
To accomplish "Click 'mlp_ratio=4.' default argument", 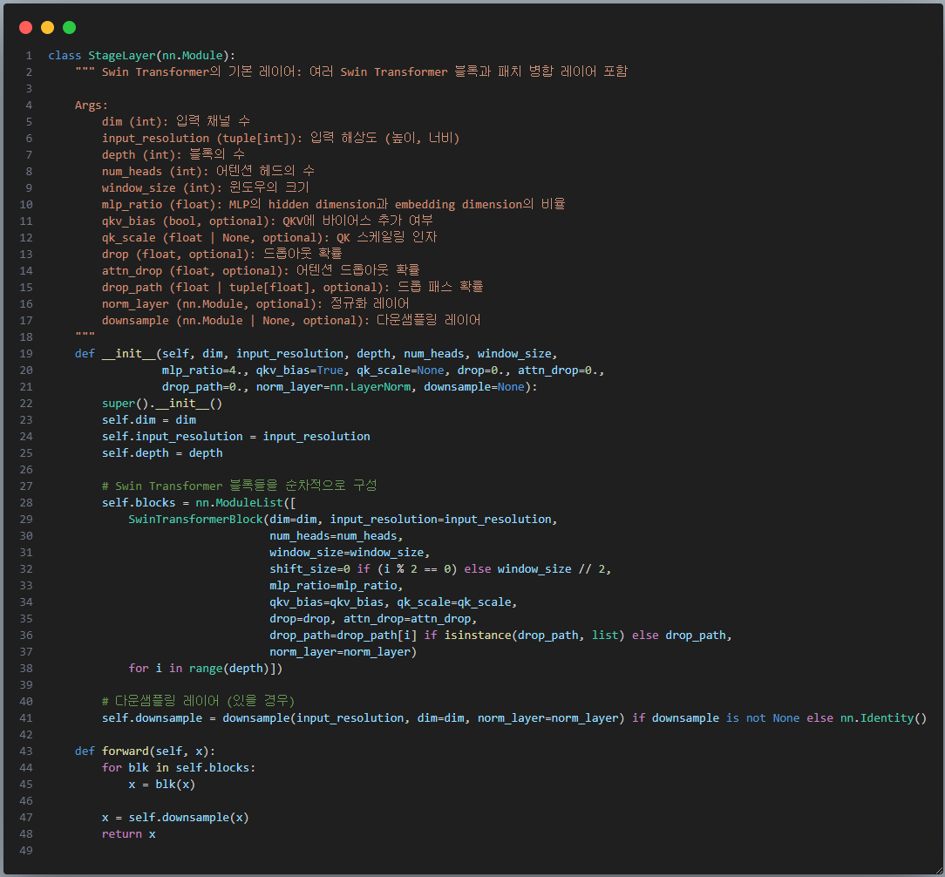I will coord(202,371).
